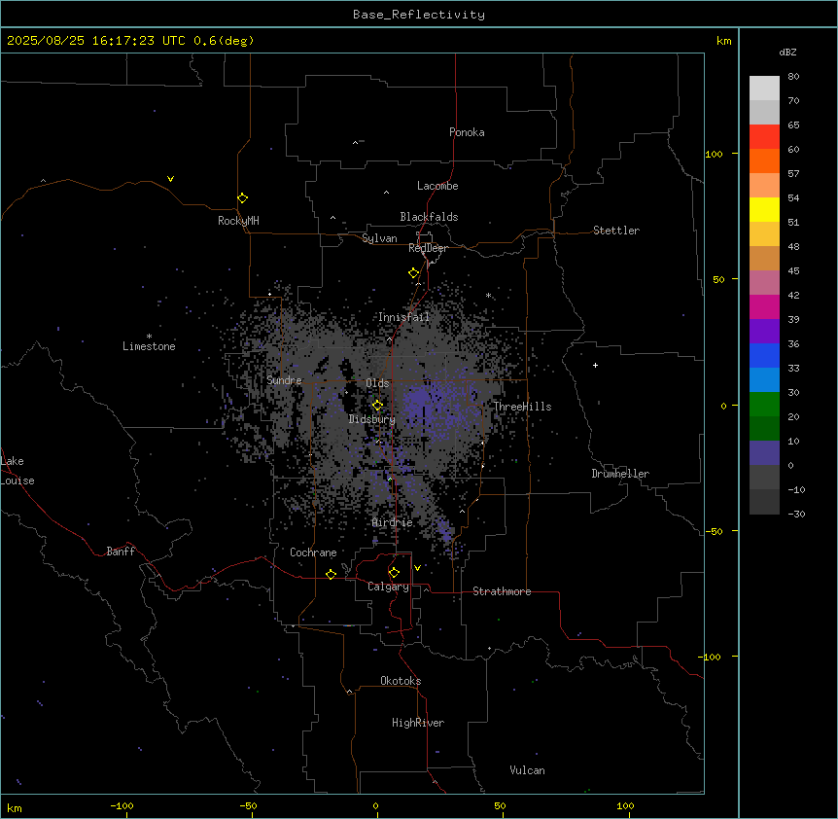Click the Limestone label
Image resolution: width=838 pixels, height=819 pixels.
[x=149, y=346]
